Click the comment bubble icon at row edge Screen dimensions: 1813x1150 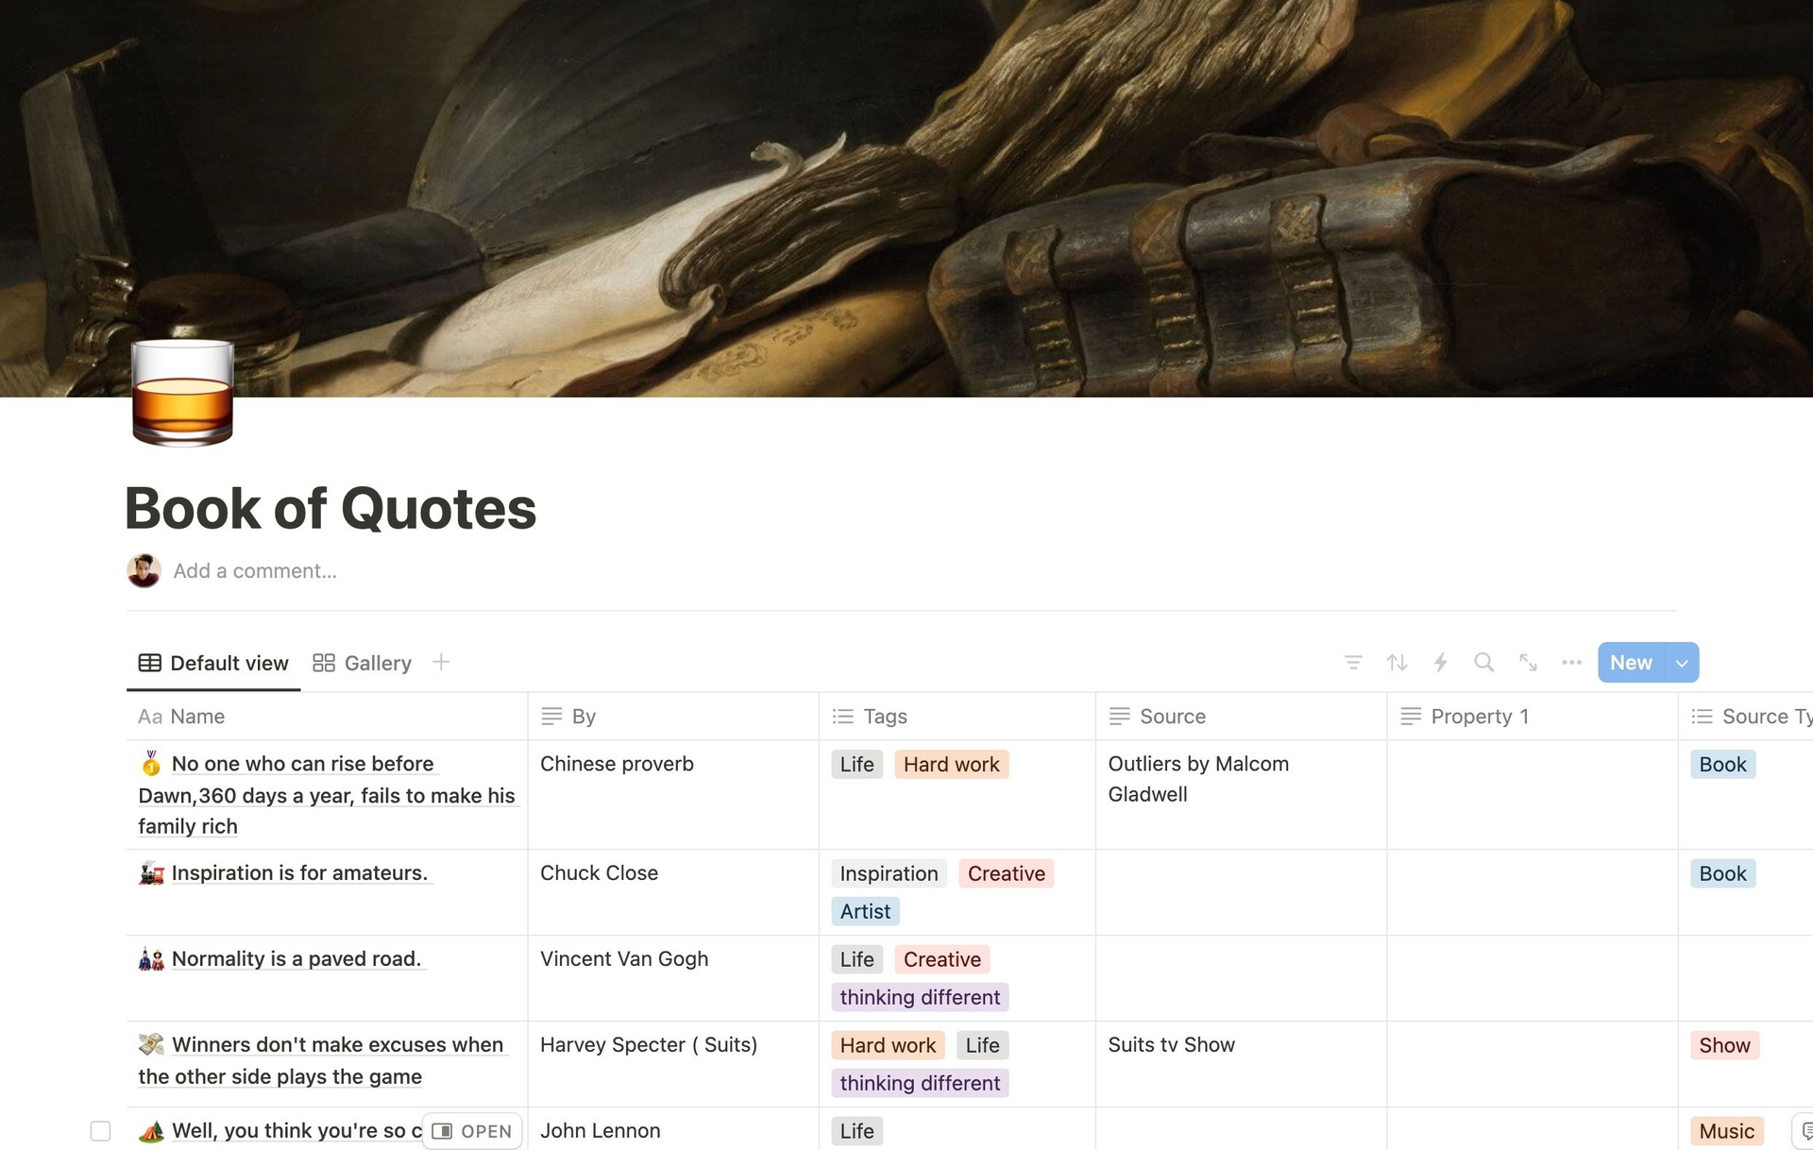pos(1804,1131)
